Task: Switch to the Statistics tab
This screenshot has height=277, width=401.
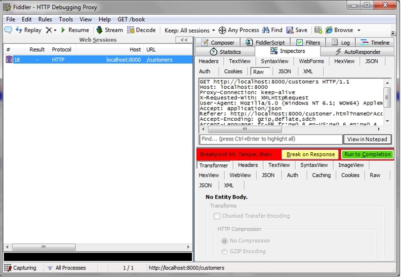Action: pyautogui.click(x=225, y=52)
